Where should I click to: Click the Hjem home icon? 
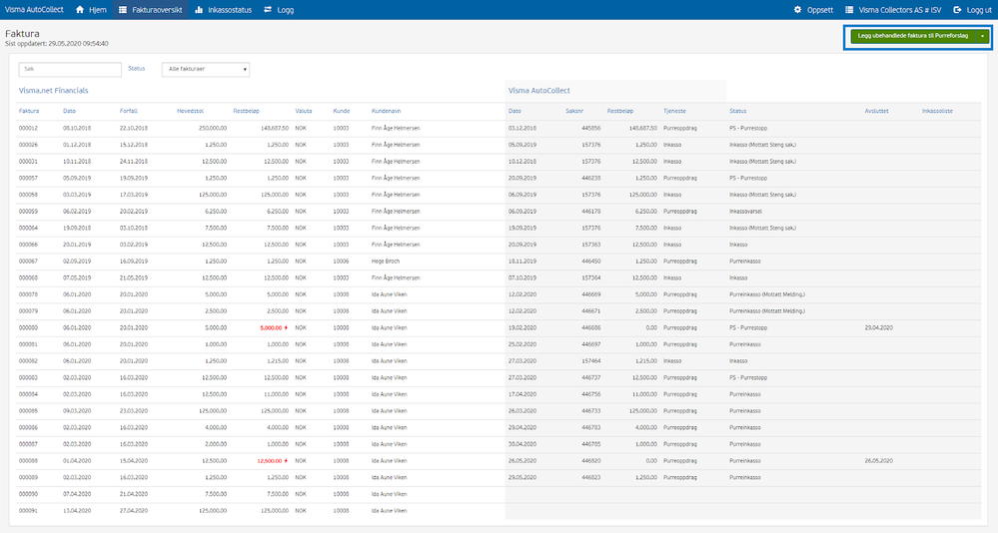click(x=80, y=10)
